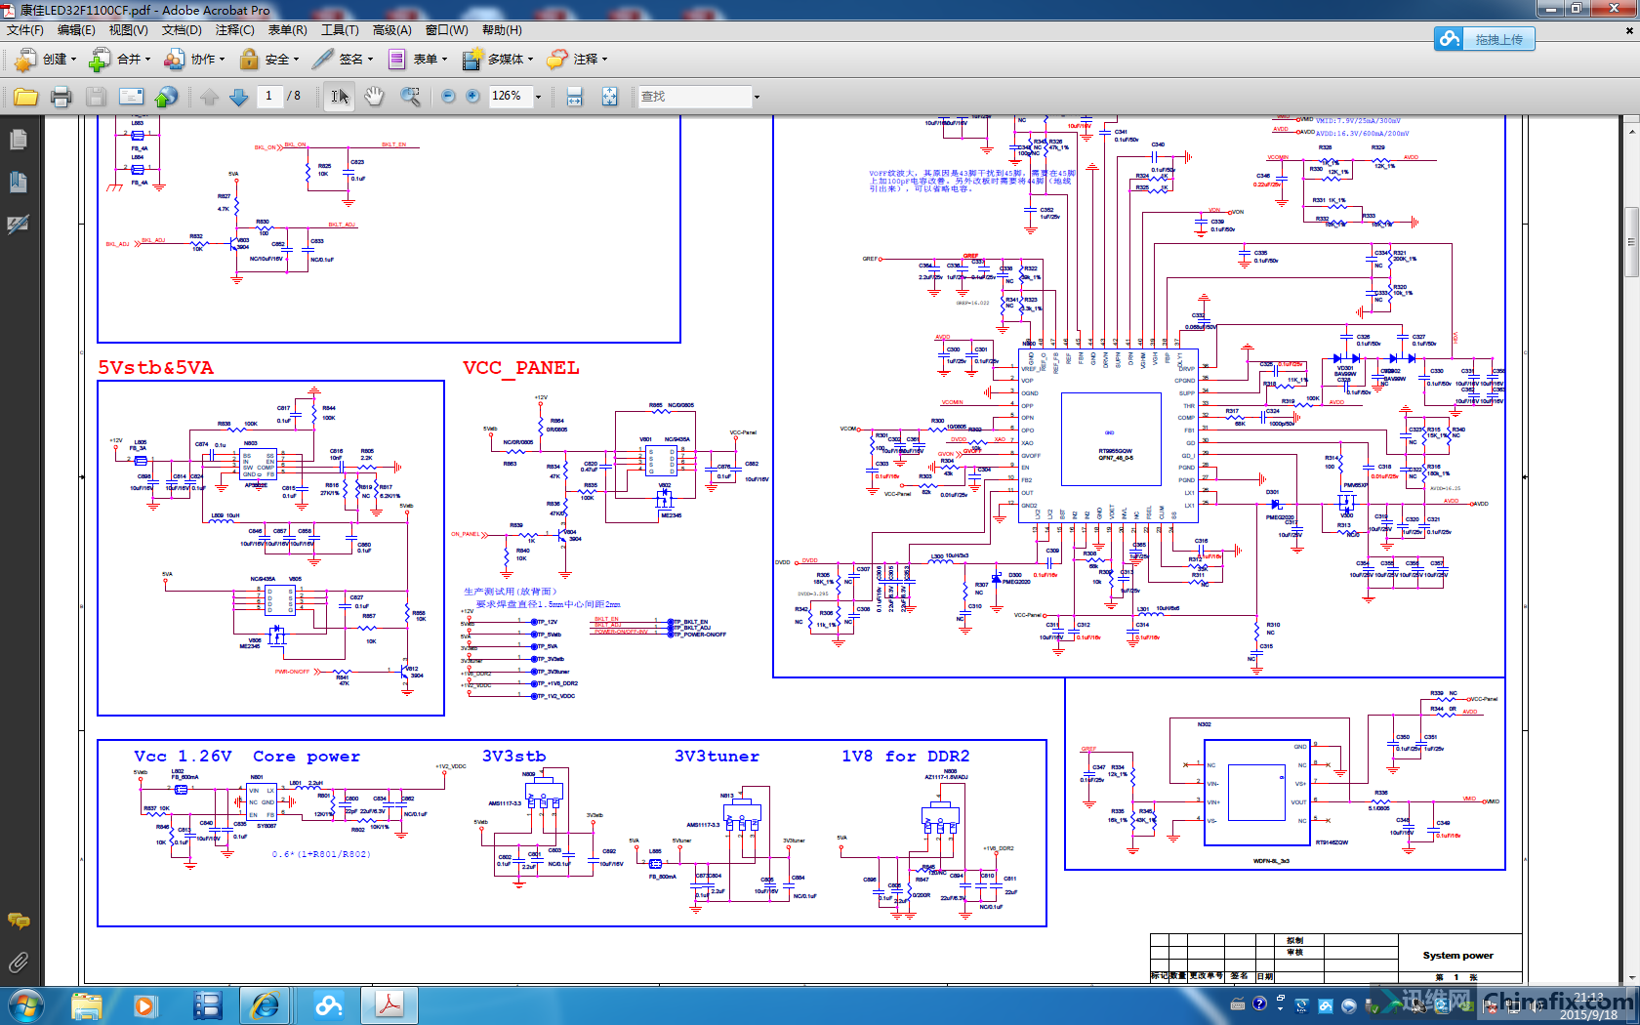Choose the Marquee Zoom tool
Viewport: 1640px width, 1025px height.
[410, 97]
